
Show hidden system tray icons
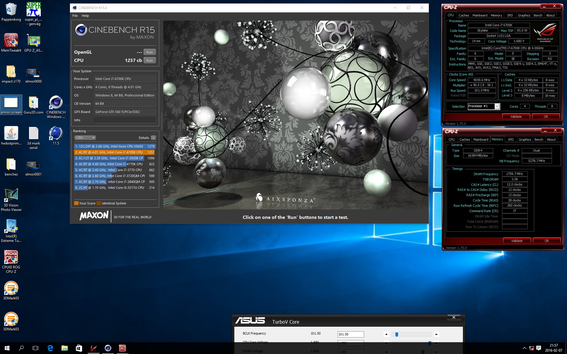(x=524, y=348)
